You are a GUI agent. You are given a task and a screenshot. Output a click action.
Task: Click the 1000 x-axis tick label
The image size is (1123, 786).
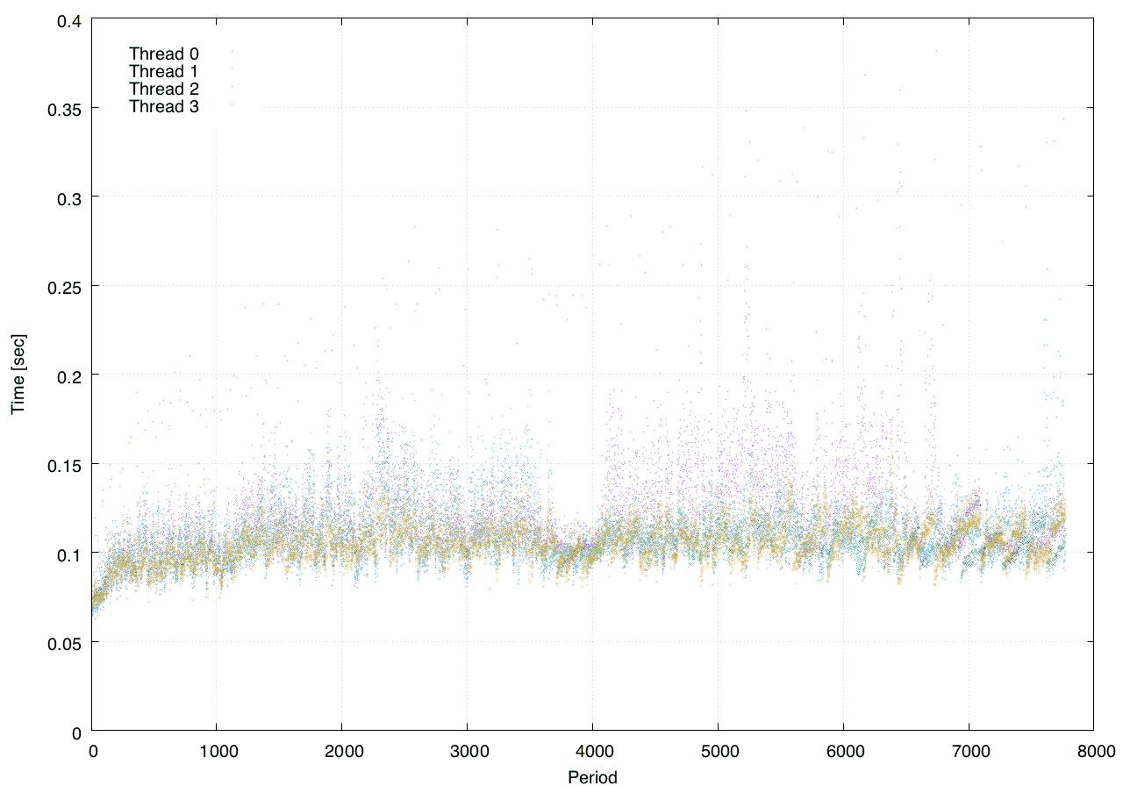[218, 752]
